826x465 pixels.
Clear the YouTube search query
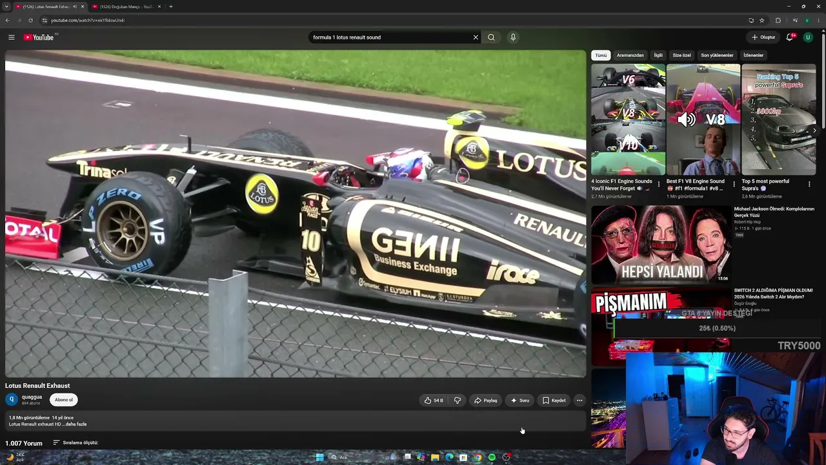coord(476,37)
